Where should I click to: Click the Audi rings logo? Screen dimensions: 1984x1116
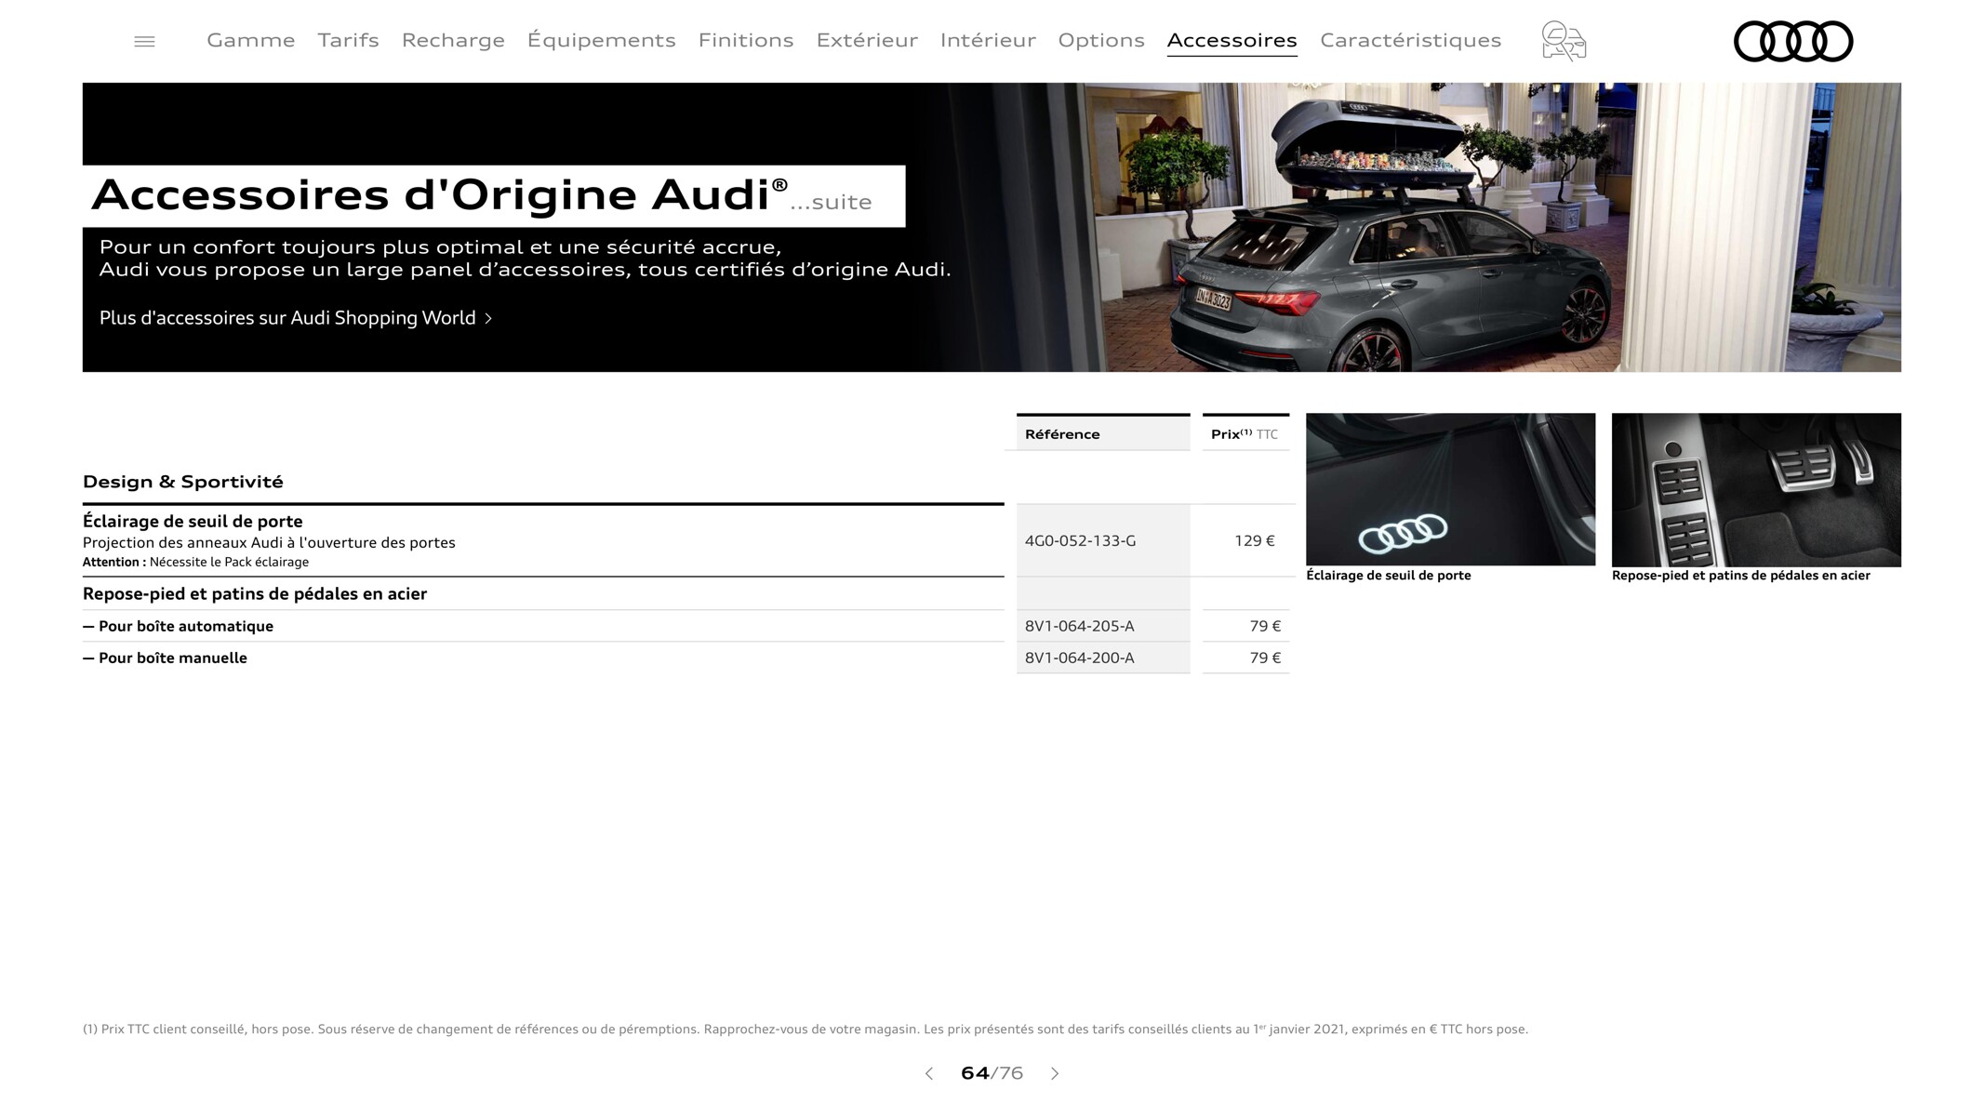pos(1792,41)
